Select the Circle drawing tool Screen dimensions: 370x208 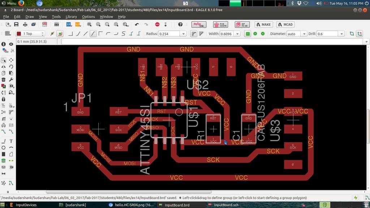point(4,148)
